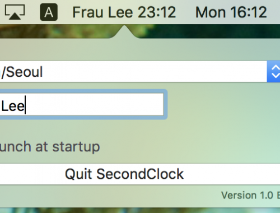Viewport: 280px width, 213px height.
Task: Click the desktop wallpaper below the popover
Action: click(x=140, y=210)
